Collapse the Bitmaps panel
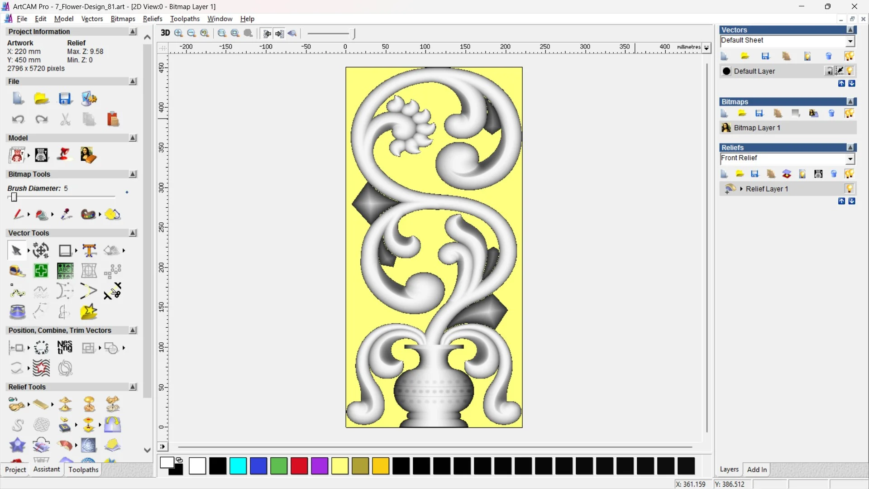Image resolution: width=869 pixels, height=489 pixels. pyautogui.click(x=851, y=101)
